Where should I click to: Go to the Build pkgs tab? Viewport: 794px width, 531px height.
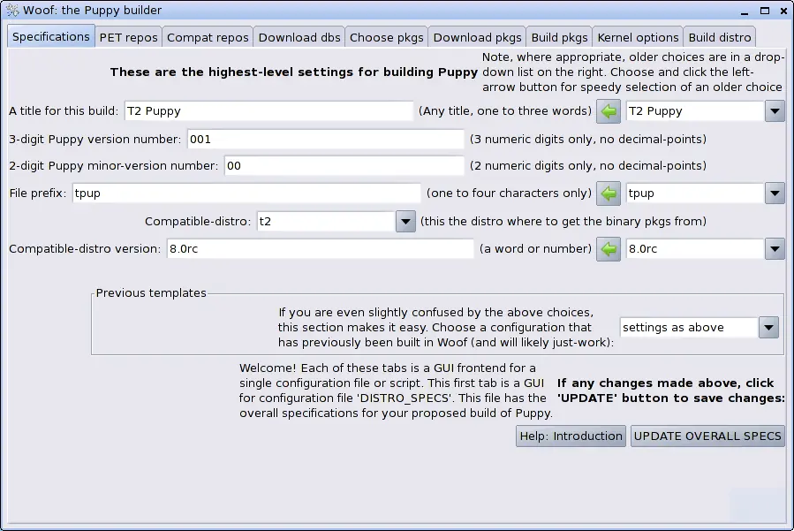(559, 37)
